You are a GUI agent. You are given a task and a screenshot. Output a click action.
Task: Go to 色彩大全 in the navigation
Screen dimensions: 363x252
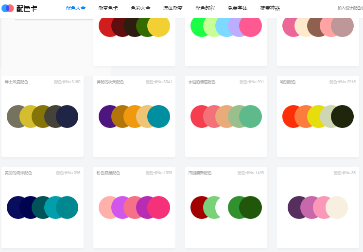[140, 8]
